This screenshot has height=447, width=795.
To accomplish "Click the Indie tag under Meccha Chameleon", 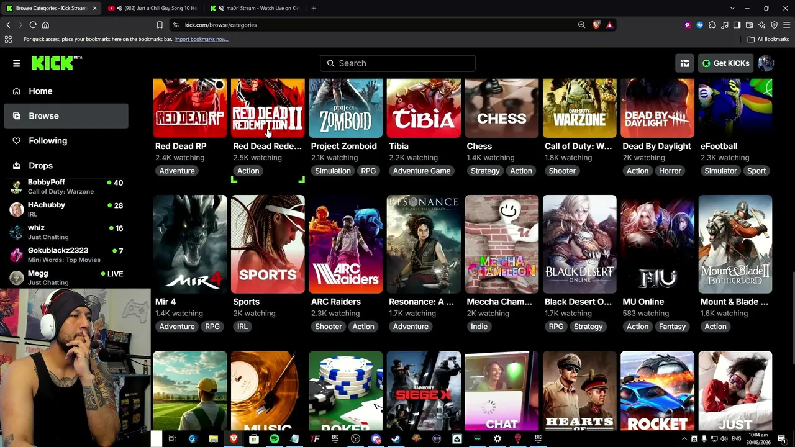I will point(479,327).
